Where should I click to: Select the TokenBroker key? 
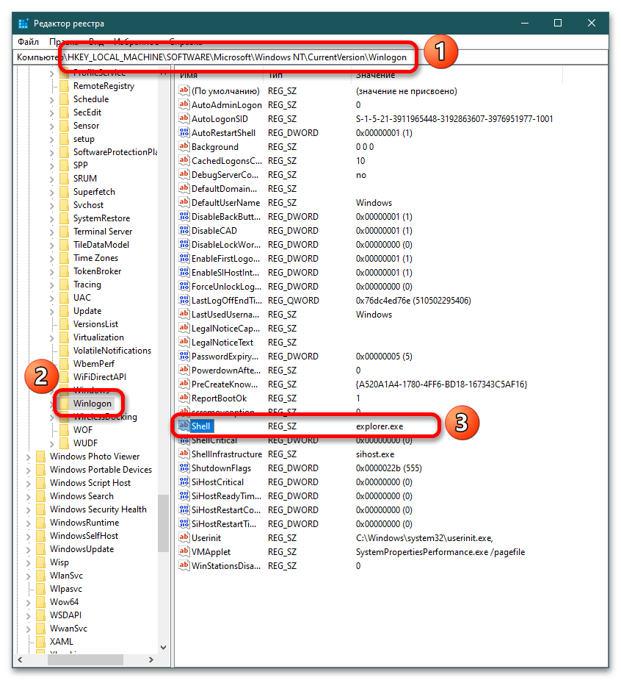(97, 271)
